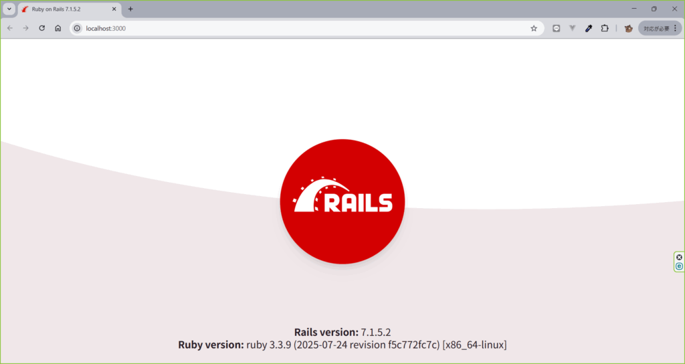
Task: Reload the localhost page
Action: click(x=41, y=28)
